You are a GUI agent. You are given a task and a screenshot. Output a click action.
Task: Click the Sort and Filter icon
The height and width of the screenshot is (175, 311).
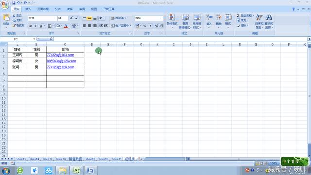[x=259, y=17]
